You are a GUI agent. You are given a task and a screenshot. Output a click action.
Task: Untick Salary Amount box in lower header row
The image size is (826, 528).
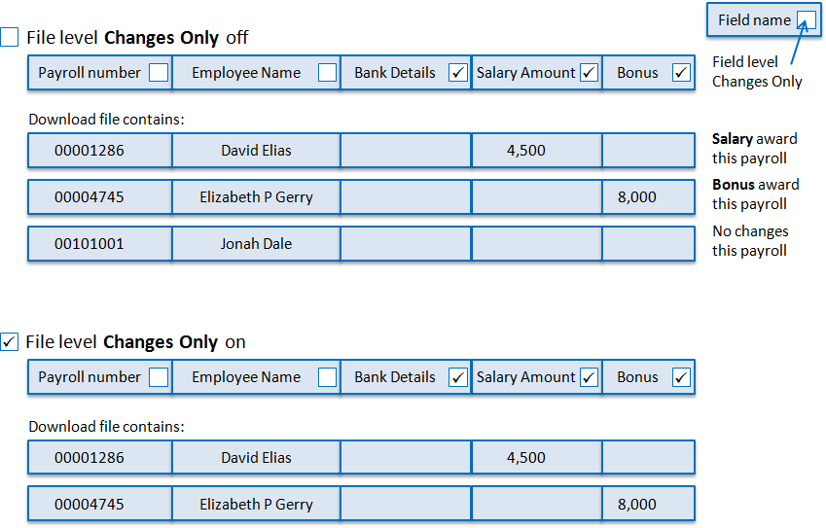(589, 377)
